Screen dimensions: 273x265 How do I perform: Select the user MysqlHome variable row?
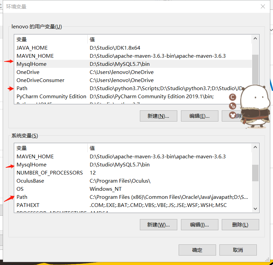(134, 64)
